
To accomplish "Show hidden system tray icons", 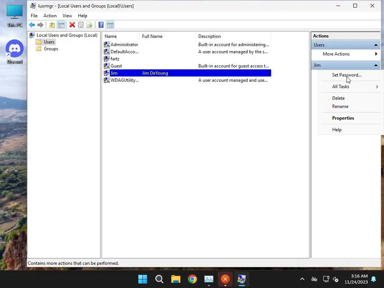I will pyautogui.click(x=302, y=279).
